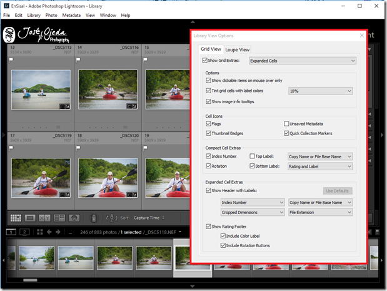Image resolution: width=387 pixels, height=291 pixels.
Task: Open the File menu
Action: pos(7,15)
